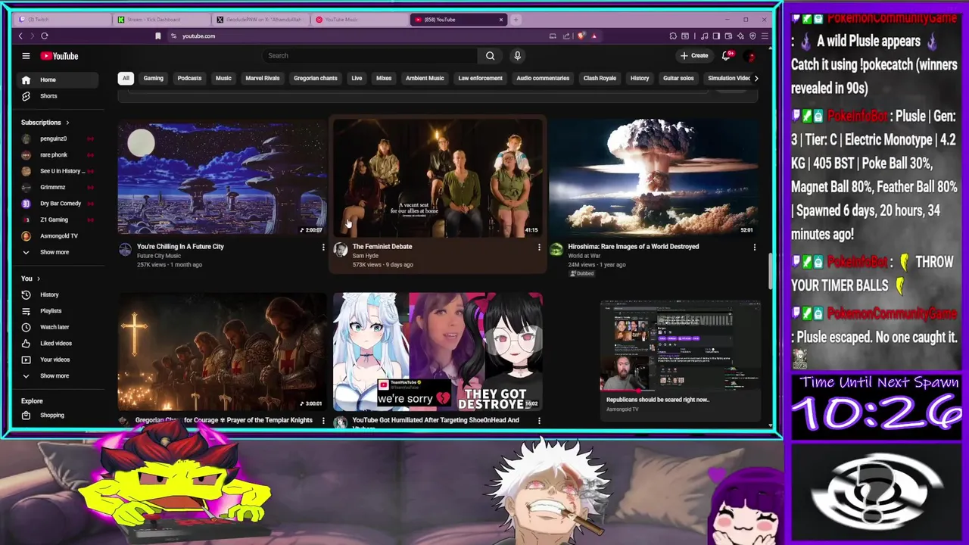Open Brave Shields lion icon

[x=581, y=36]
